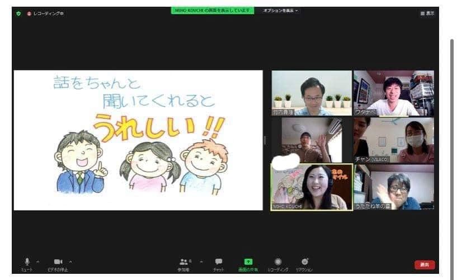Click the recording icon in the toolbar

coord(278,262)
